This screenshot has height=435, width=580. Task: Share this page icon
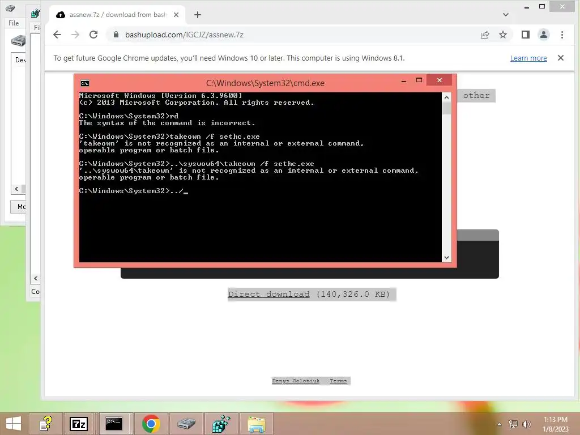(485, 35)
